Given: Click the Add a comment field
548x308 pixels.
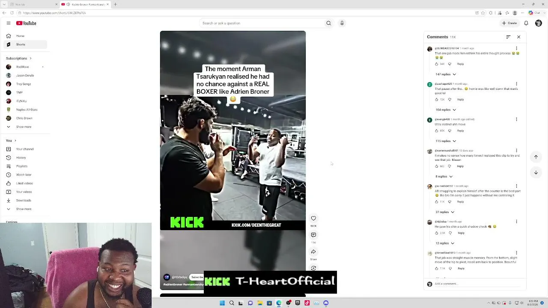Looking at the screenshot, I should pyautogui.click(x=477, y=284).
